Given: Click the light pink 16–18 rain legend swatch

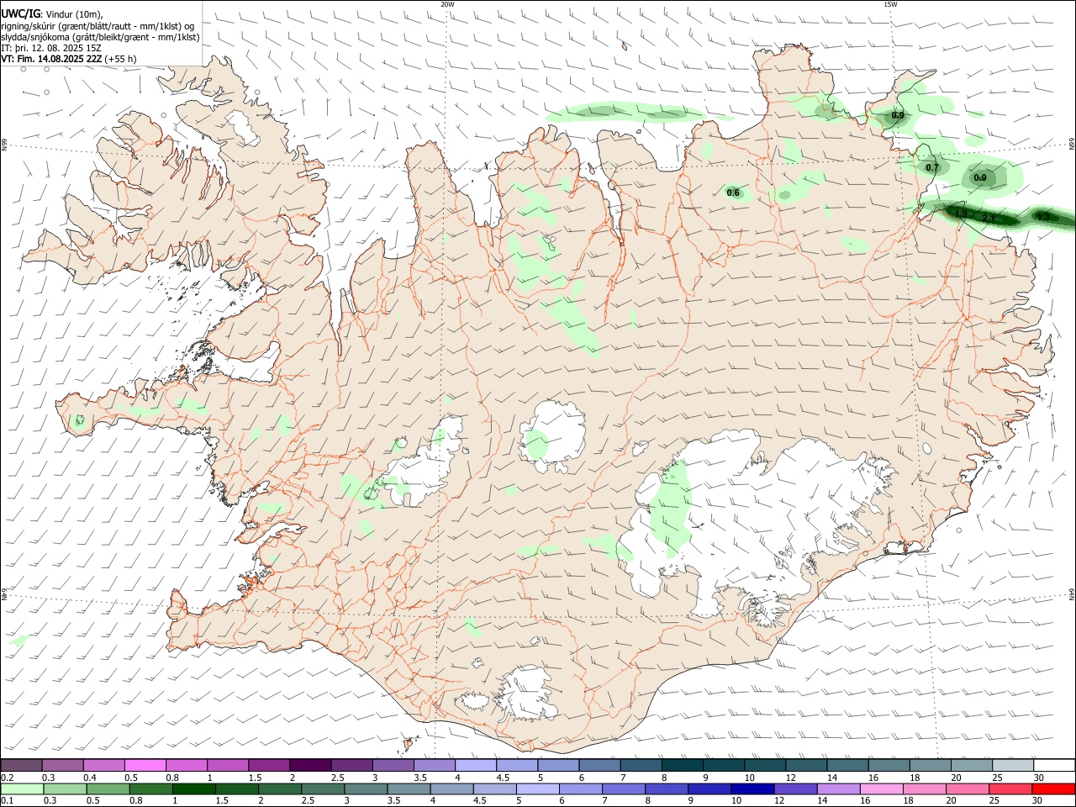Looking at the screenshot, I should click(880, 789).
